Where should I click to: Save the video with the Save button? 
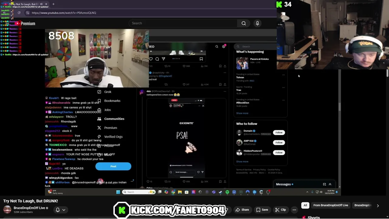pyautogui.click(x=262, y=210)
